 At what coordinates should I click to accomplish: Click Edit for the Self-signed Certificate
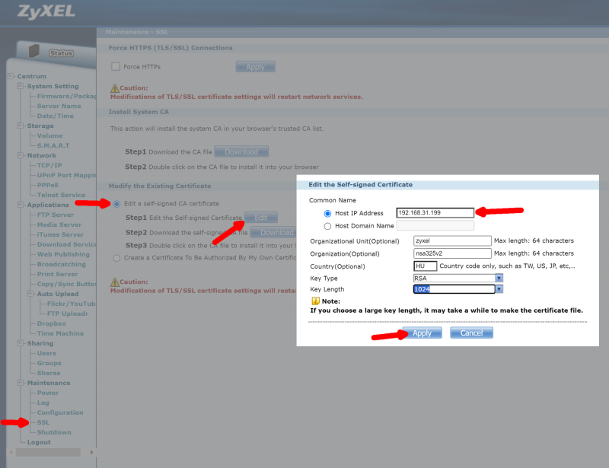(x=261, y=218)
